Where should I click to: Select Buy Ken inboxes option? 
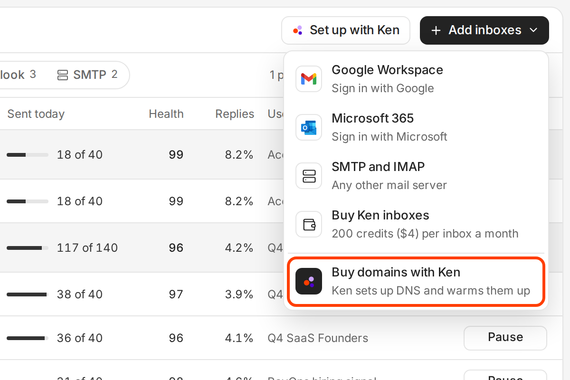(x=416, y=224)
